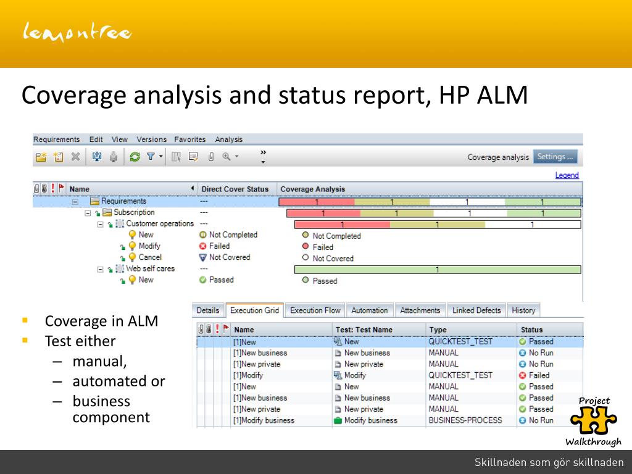Click the lightbulb icon beside Modify requirement
The width and height of the screenshot is (632, 474).
pos(132,246)
